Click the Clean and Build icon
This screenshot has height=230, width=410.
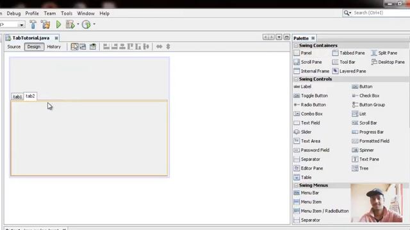pyautogui.click(x=45, y=24)
